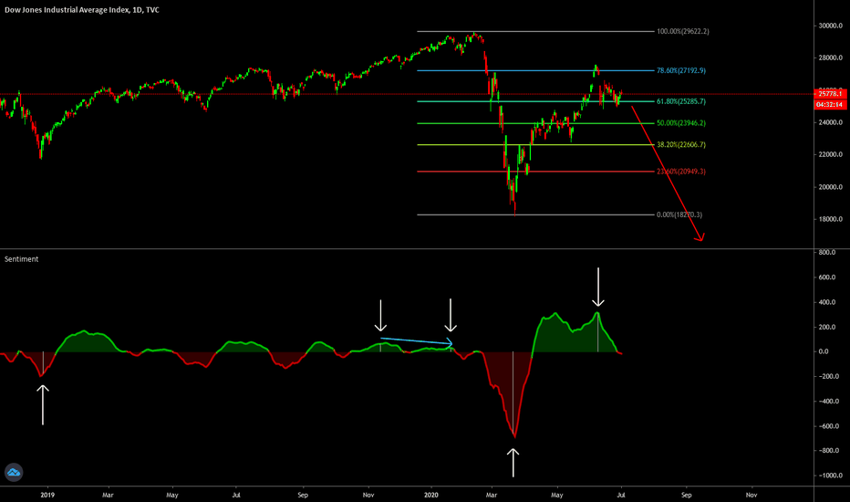This screenshot has height=502, width=850.
Task: Click 18000.0 on the price axis
Action: coord(831,219)
